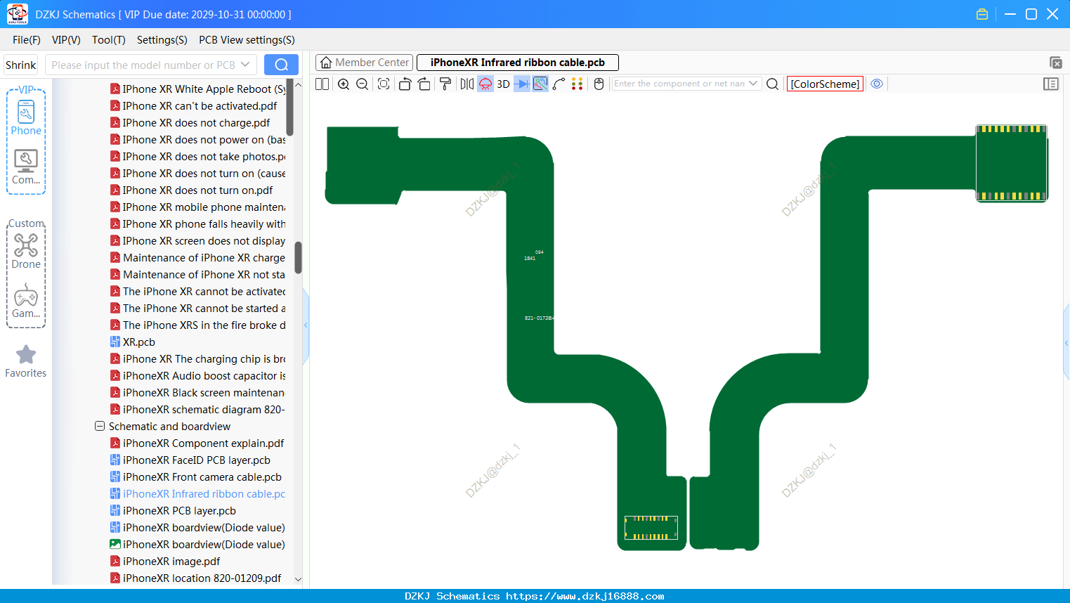Close all tabs icon at right
The image size is (1070, 603).
tap(1055, 63)
